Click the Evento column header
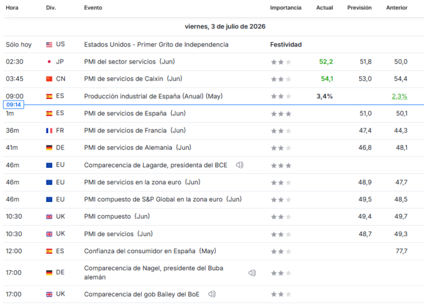This screenshot has height=308, width=424. coord(93,8)
